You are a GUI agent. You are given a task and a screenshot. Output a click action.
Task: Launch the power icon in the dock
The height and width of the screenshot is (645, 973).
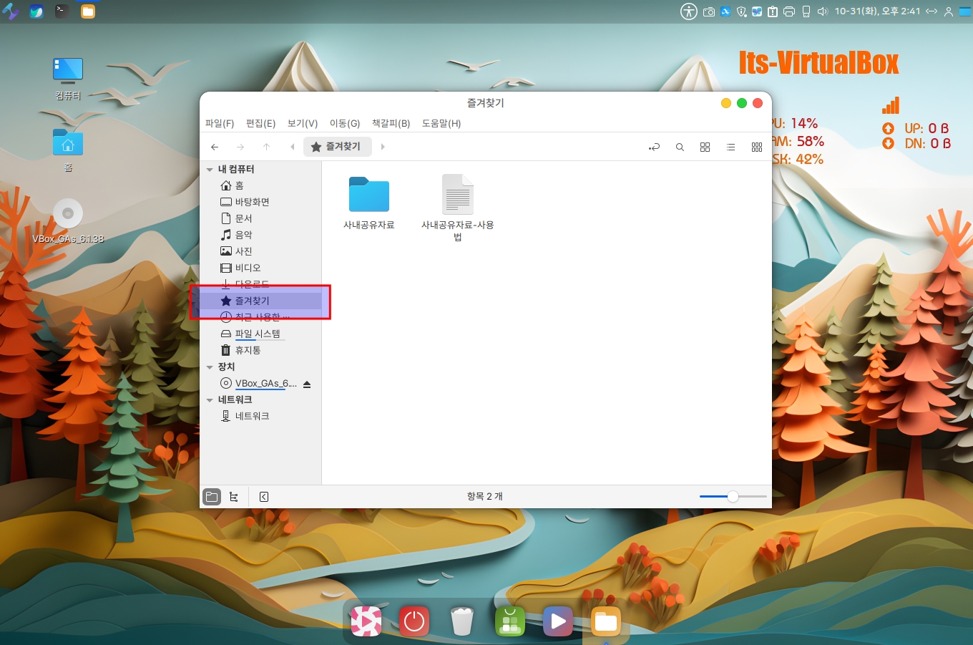[414, 621]
